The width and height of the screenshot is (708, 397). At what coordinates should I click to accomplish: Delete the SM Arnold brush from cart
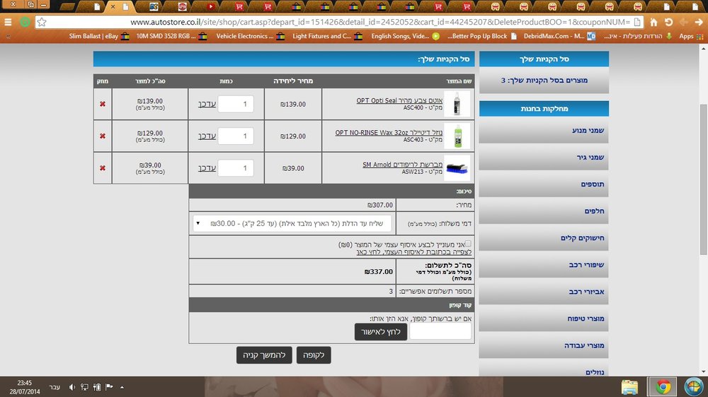[x=103, y=168]
